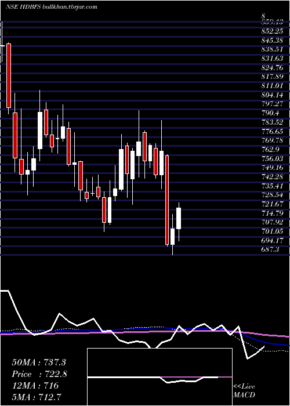Click the 687.3 price label

270,249
